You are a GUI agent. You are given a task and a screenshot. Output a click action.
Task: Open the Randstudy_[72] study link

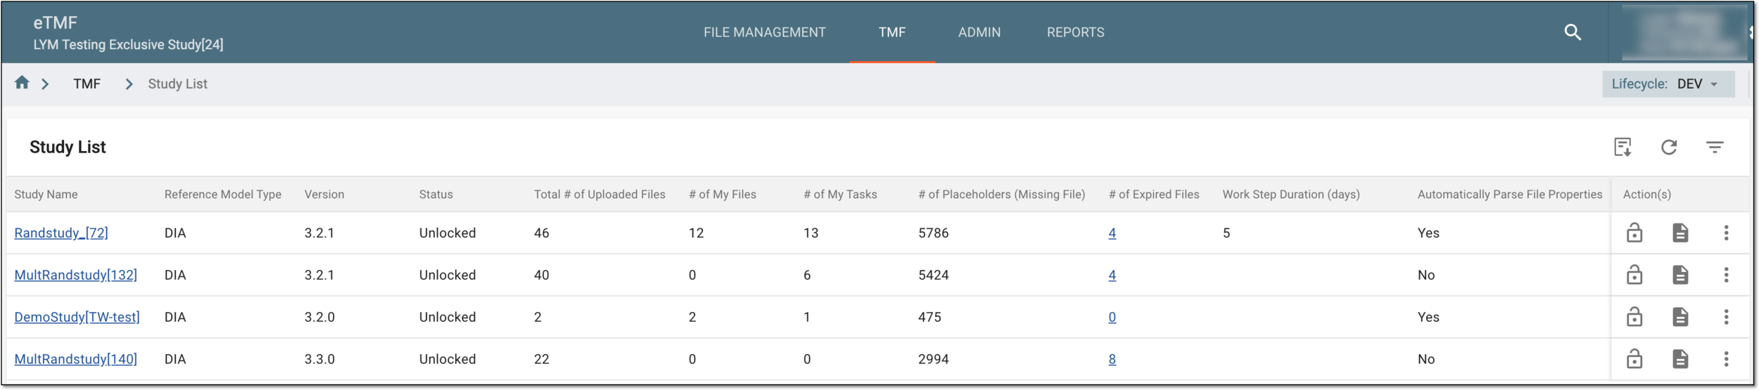61,233
